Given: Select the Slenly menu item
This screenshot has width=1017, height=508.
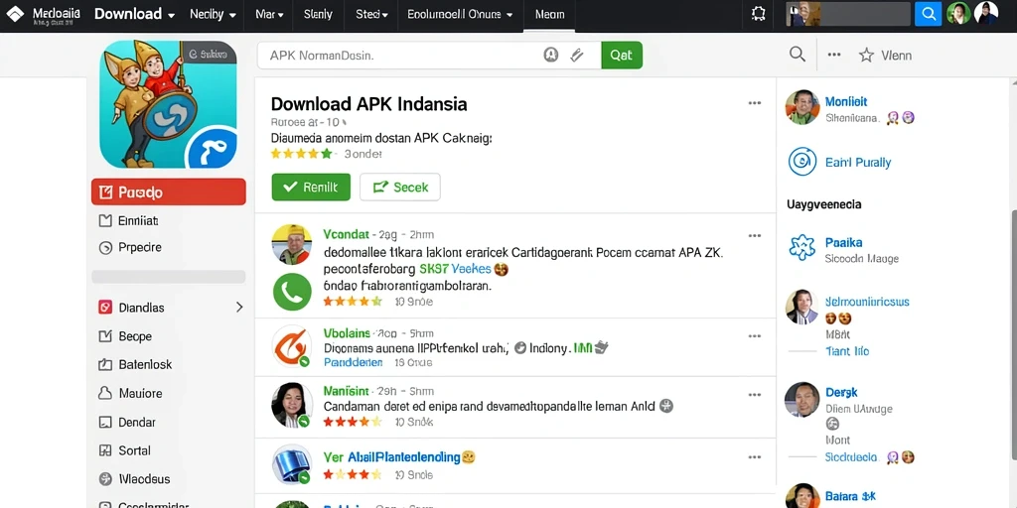Looking at the screenshot, I should tap(318, 14).
